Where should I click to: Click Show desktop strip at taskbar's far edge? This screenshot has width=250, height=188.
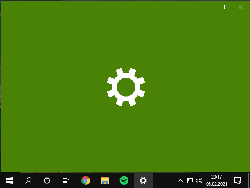pos(249,181)
